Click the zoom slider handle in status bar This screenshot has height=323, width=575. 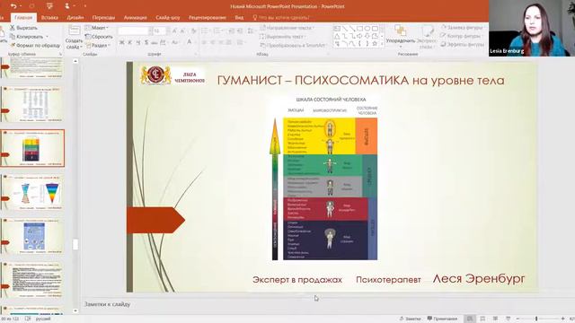(x=536, y=319)
